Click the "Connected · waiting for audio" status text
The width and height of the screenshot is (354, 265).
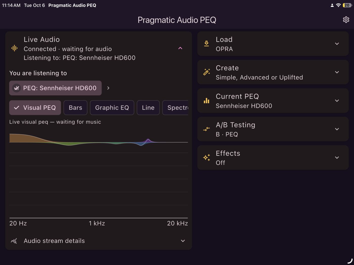[68, 49]
